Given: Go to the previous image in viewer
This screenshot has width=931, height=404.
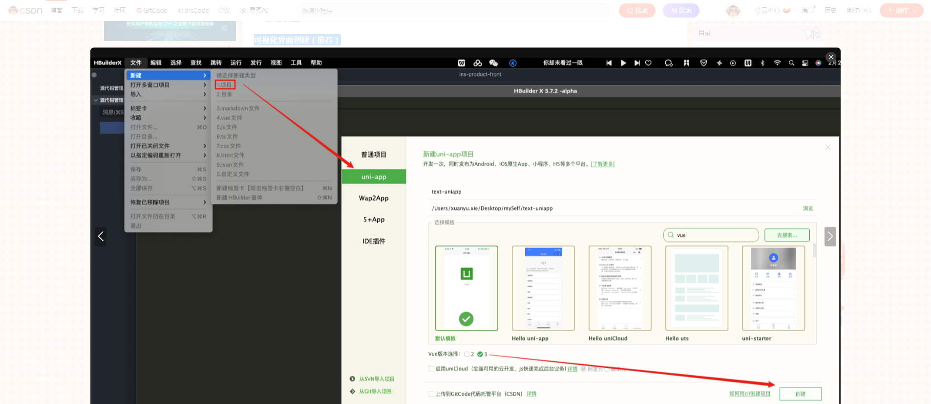Looking at the screenshot, I should click(x=101, y=236).
